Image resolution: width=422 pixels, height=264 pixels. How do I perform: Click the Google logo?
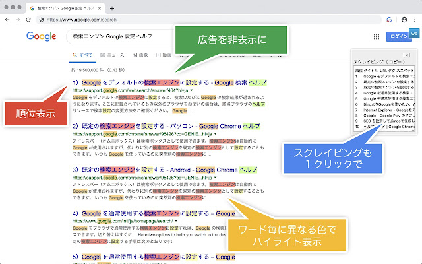(41, 36)
